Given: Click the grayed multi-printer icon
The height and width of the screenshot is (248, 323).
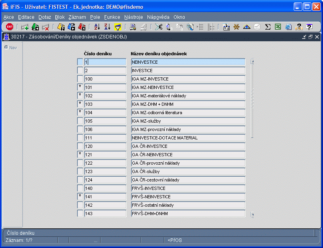Looking at the screenshot, I should pos(143,27).
